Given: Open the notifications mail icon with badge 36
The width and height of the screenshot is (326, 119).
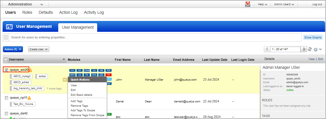Looking at the screenshot, I should (248, 4).
